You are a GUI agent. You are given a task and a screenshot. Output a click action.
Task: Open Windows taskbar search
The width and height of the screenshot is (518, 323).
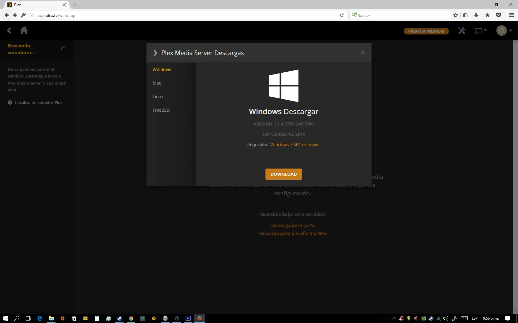(x=17, y=318)
